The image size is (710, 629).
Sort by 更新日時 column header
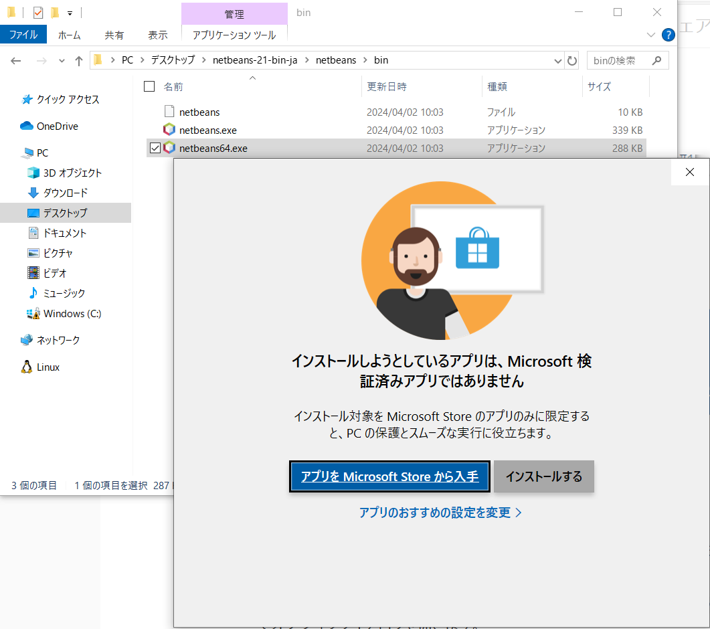click(387, 86)
